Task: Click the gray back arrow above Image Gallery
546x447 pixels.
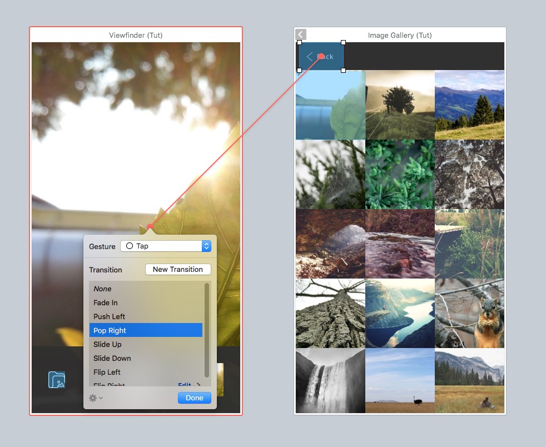Action: click(301, 34)
